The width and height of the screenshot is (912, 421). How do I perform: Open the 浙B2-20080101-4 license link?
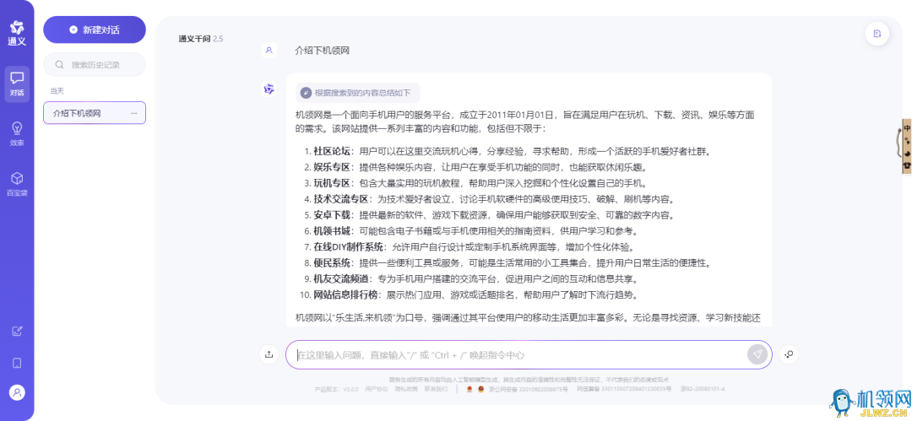coord(703,388)
